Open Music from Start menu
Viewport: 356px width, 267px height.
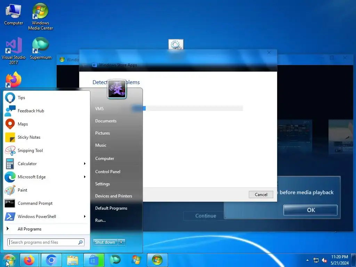101,145
